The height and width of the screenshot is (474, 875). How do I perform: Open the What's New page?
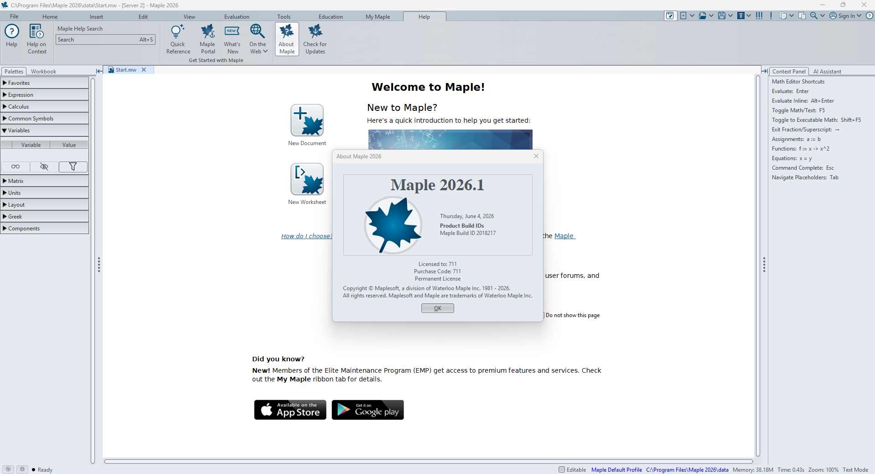click(x=232, y=39)
